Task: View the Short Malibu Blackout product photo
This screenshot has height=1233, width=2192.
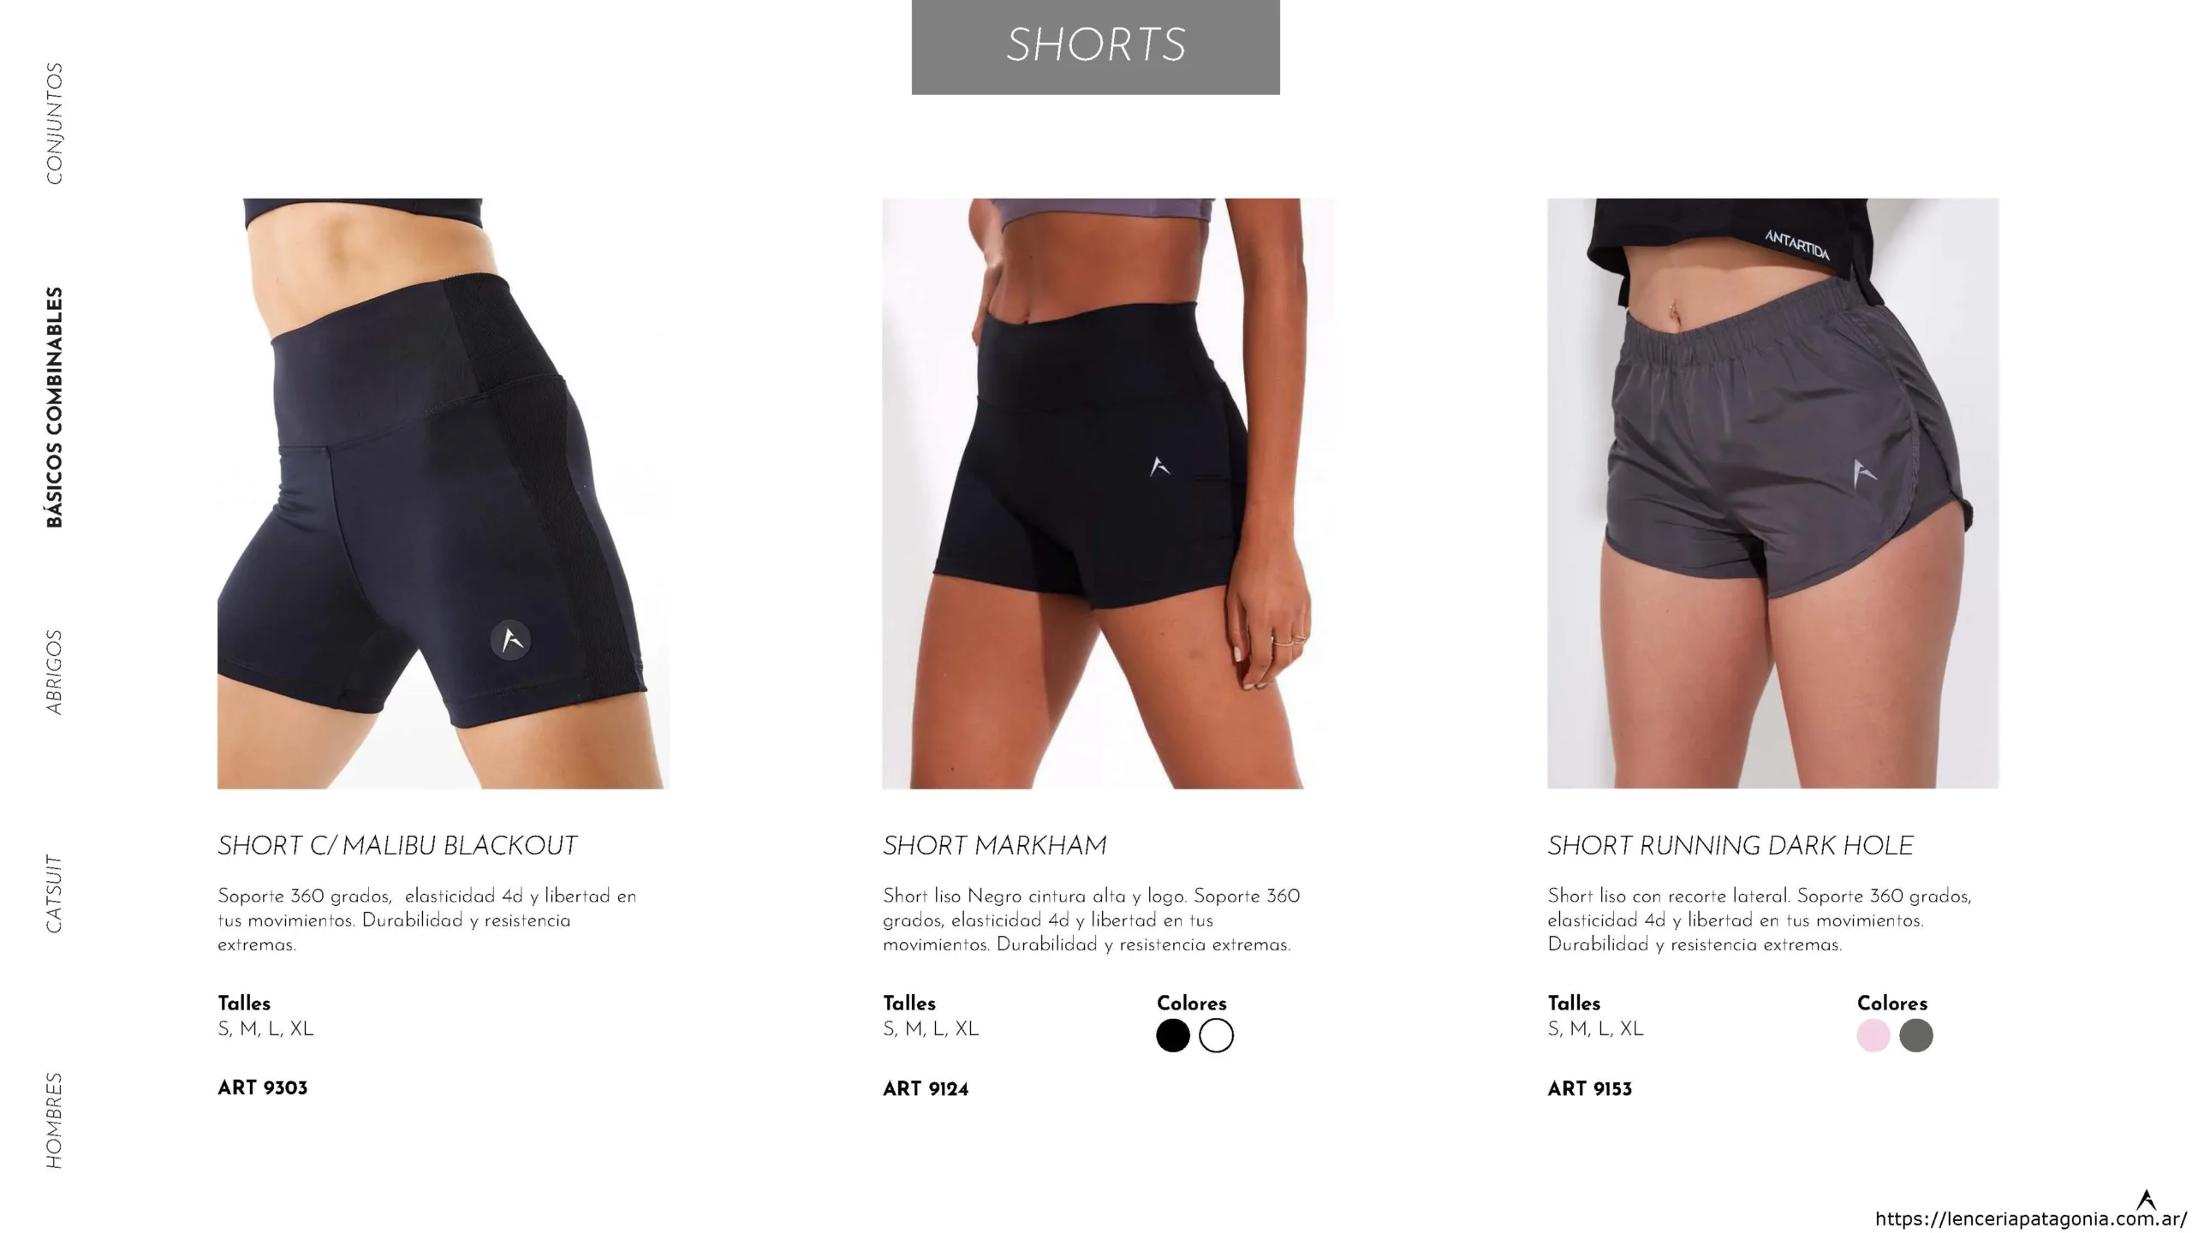Action: 444,493
